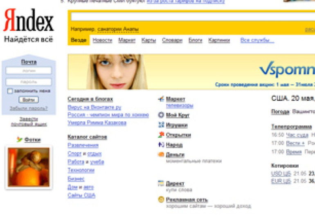Open the авто catalog link

[x=89, y=187]
